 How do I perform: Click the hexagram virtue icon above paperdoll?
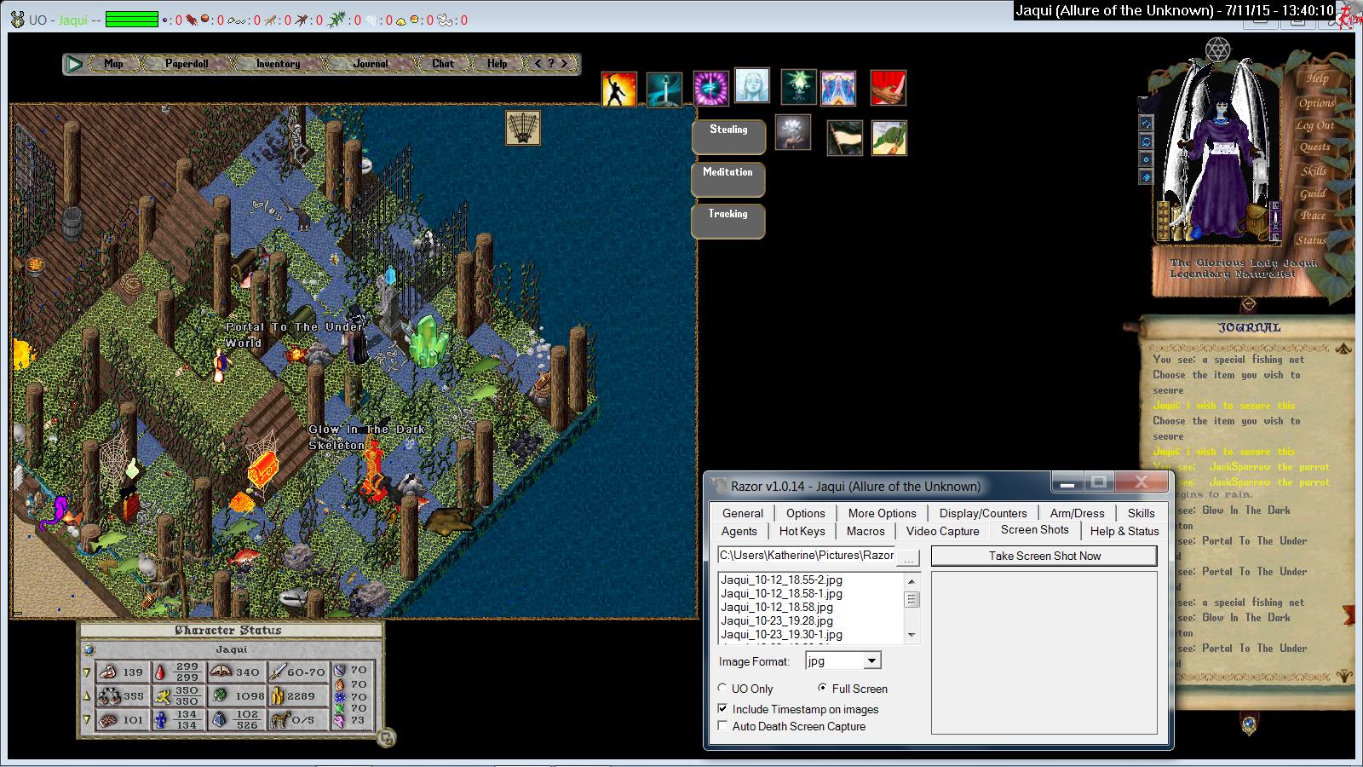coord(1217,49)
